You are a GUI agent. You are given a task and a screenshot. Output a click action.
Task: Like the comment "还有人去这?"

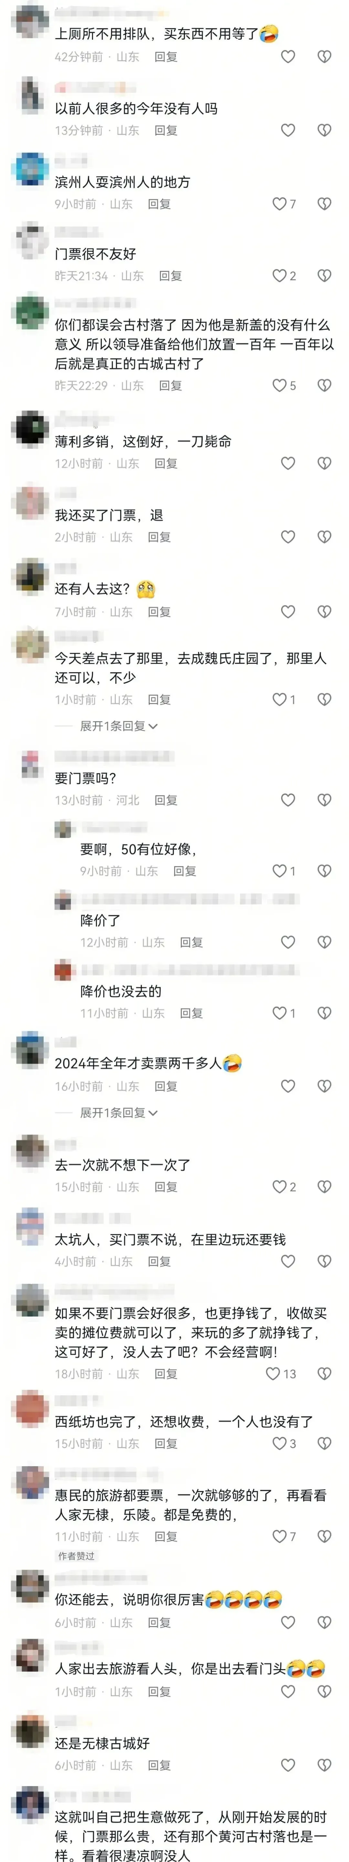pyautogui.click(x=288, y=611)
